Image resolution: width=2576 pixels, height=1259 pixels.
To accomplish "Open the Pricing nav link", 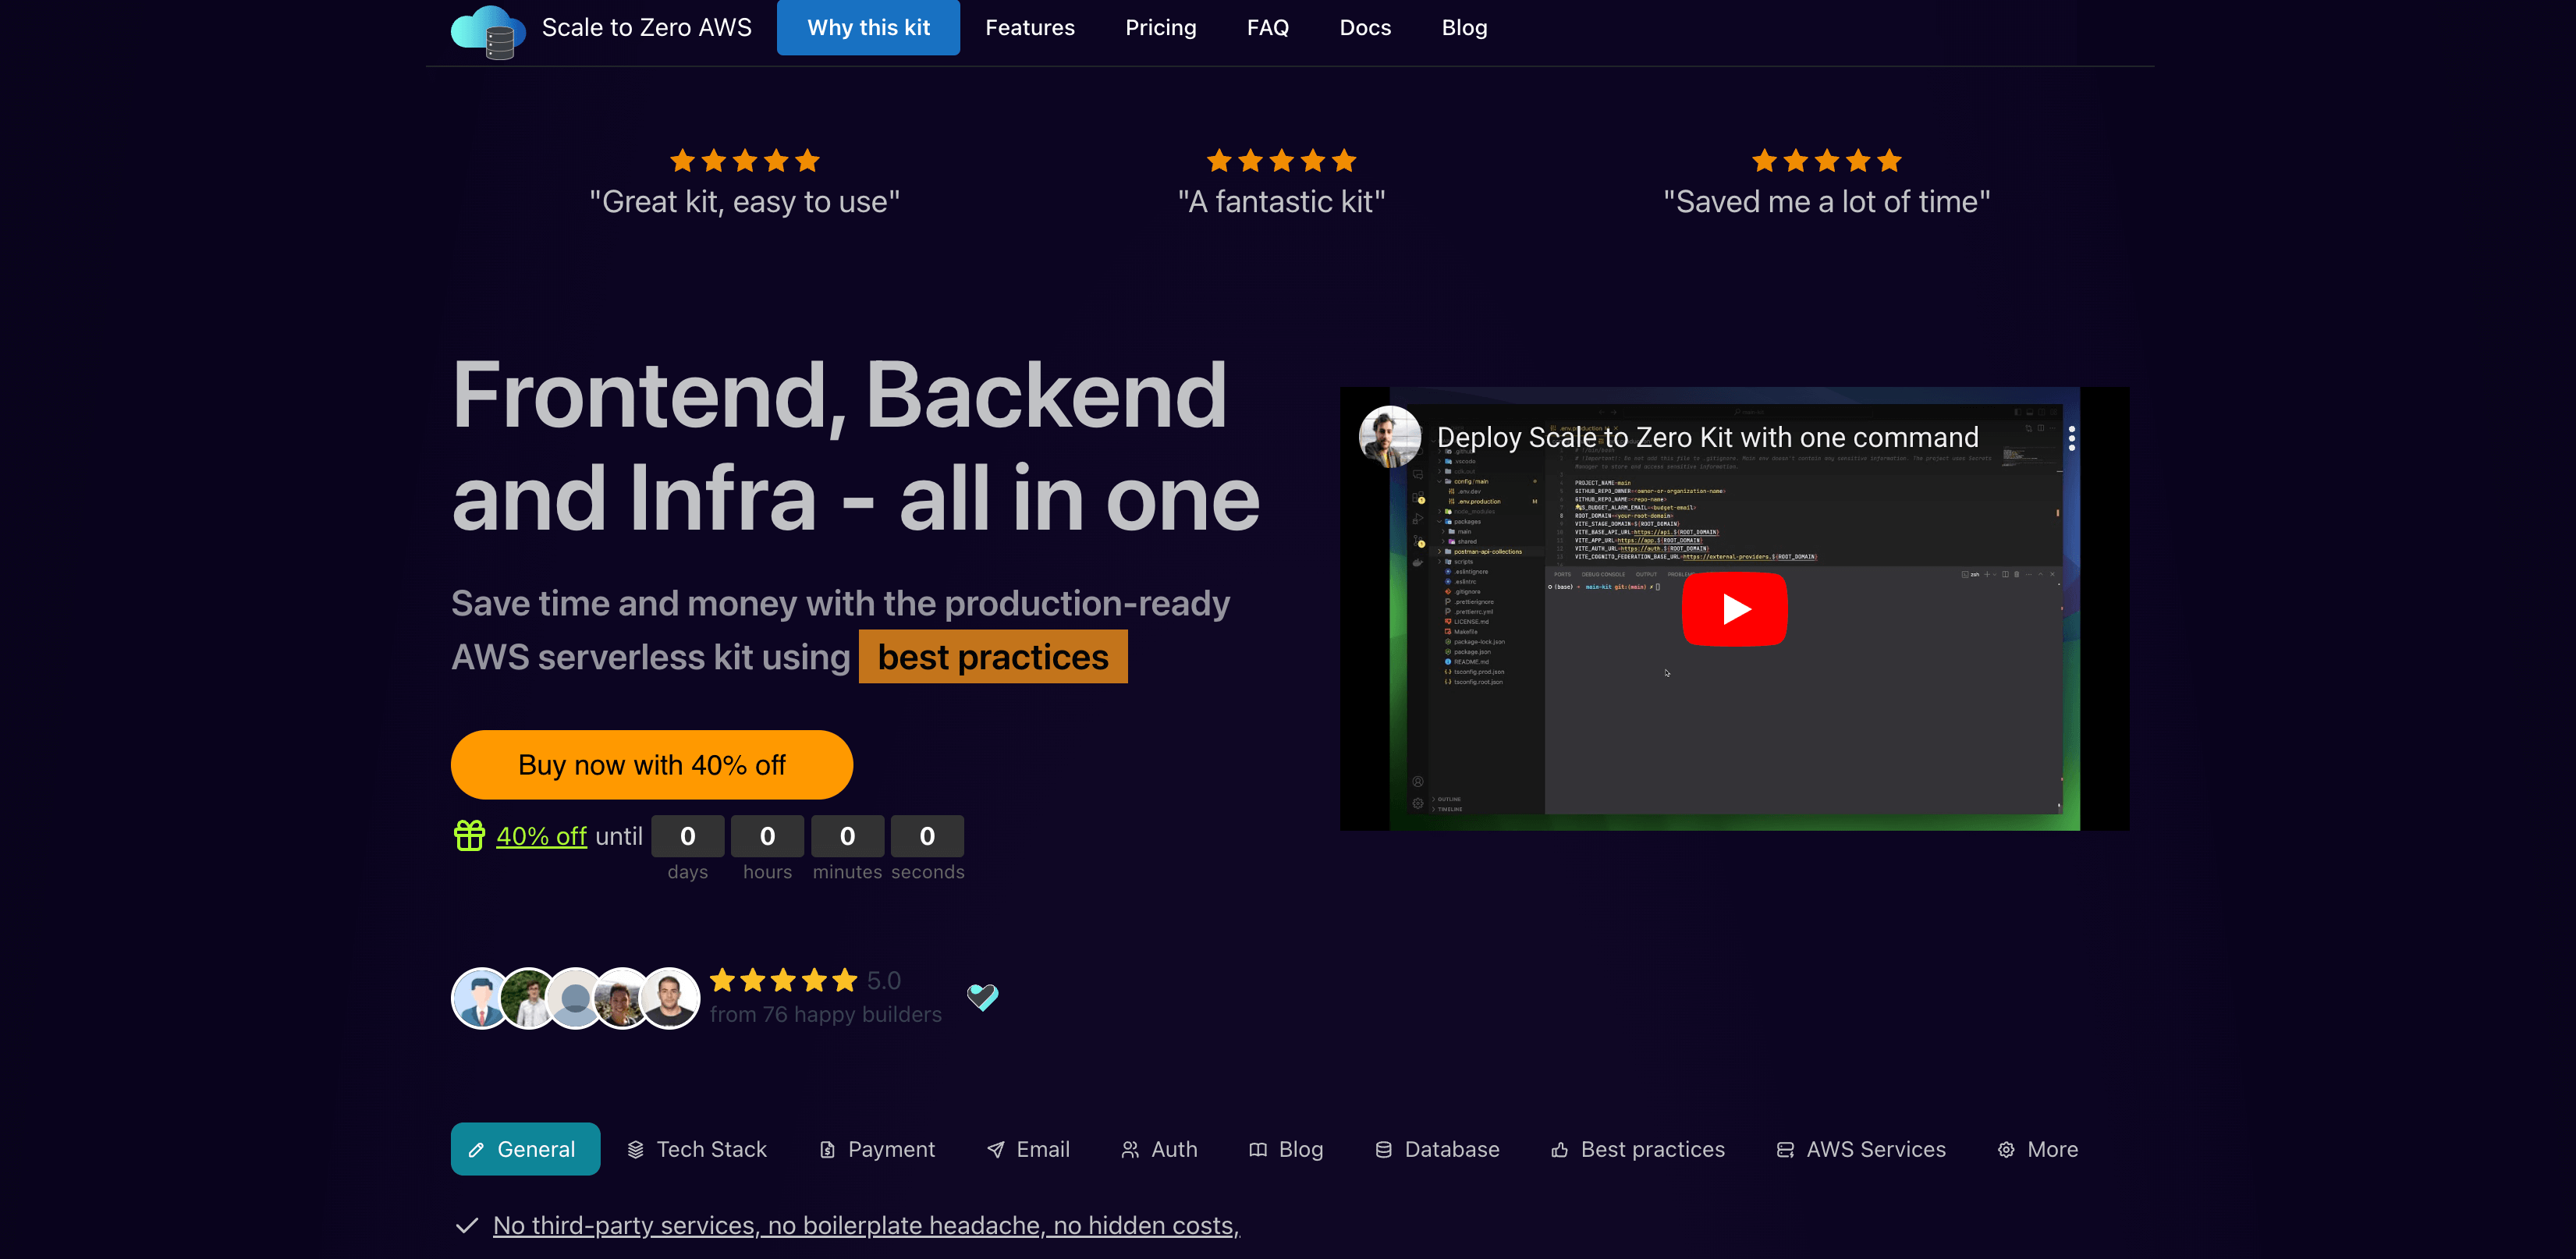I will click(1160, 28).
